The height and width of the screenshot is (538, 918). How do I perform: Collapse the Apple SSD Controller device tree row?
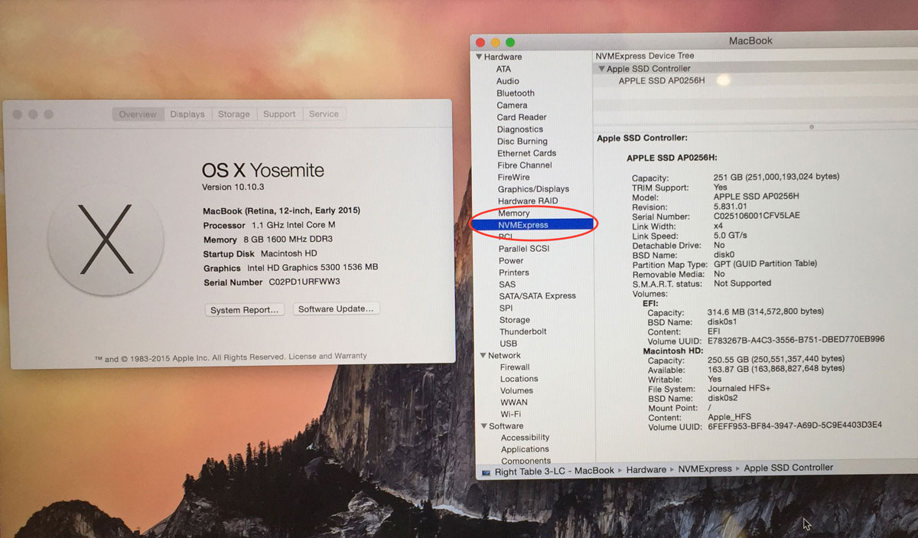point(602,69)
